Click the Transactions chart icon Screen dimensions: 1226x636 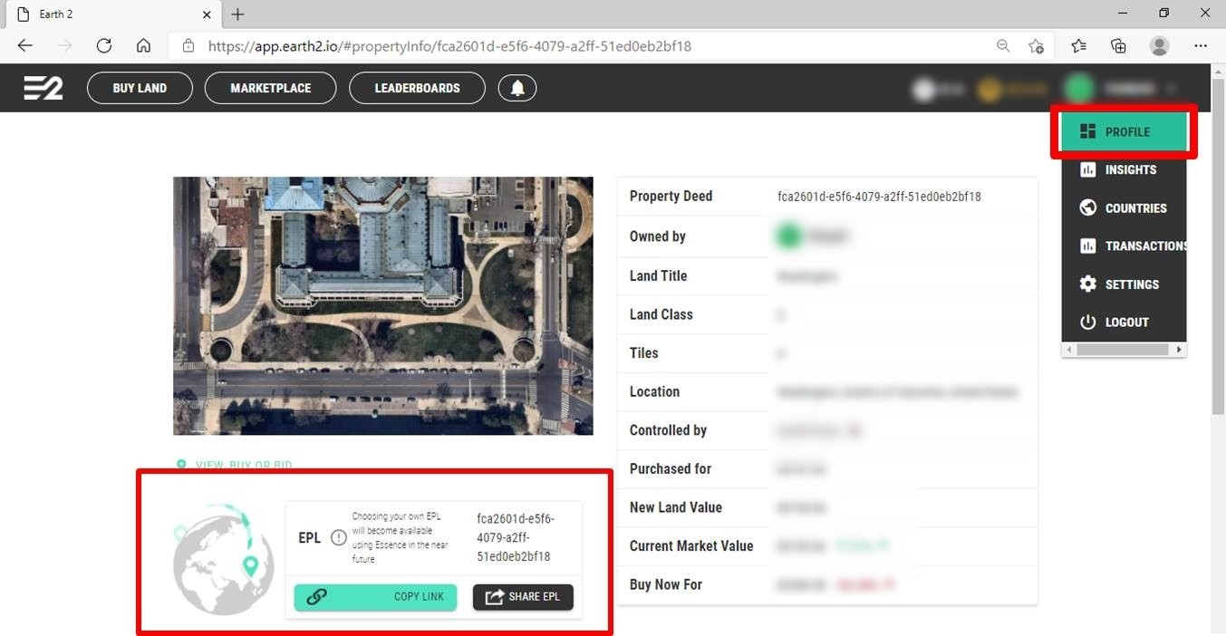pos(1087,246)
